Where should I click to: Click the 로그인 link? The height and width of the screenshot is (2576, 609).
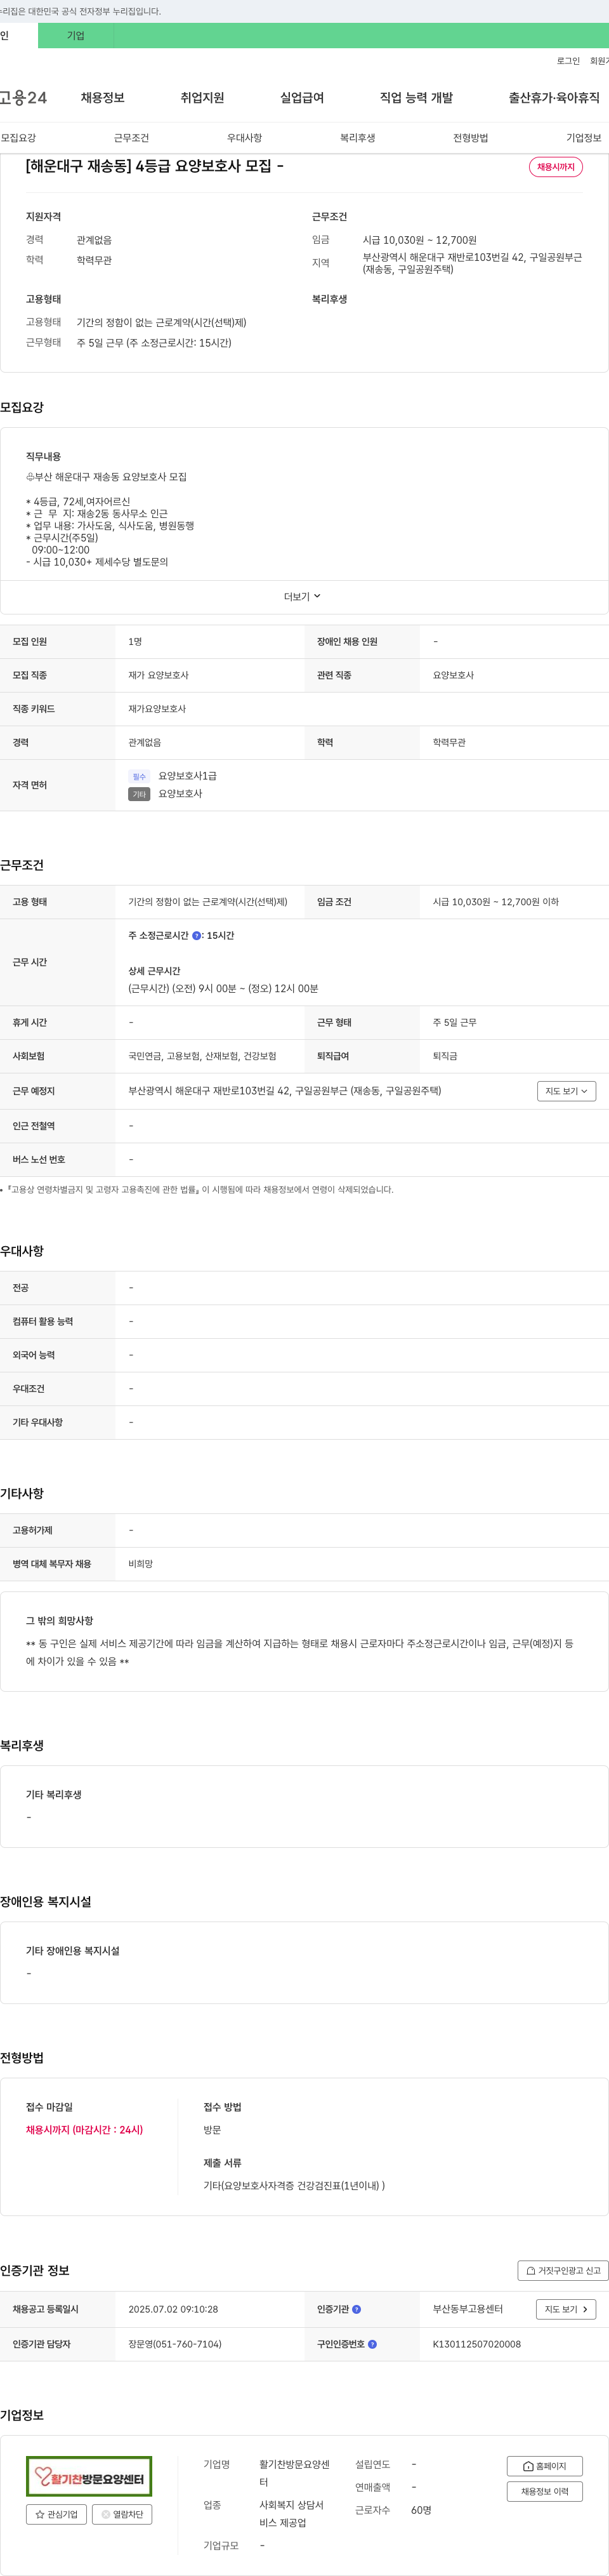click(568, 61)
